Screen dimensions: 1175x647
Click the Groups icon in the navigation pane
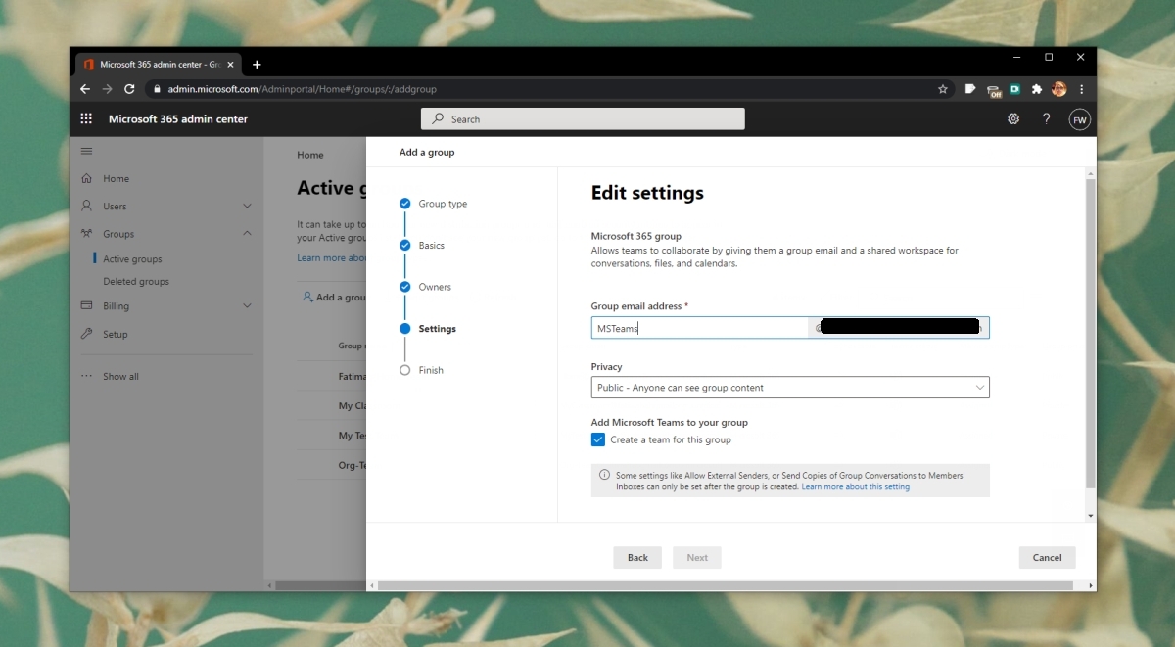pos(89,233)
